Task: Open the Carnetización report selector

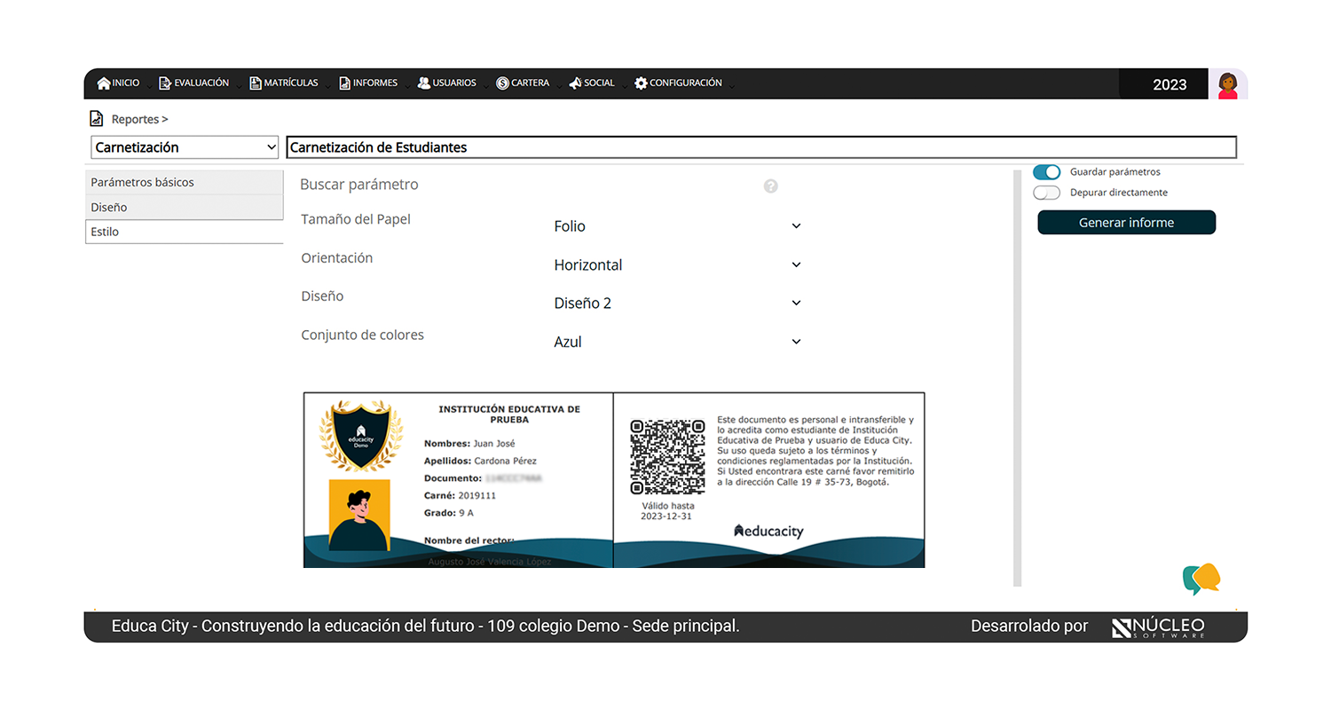Action: point(185,147)
